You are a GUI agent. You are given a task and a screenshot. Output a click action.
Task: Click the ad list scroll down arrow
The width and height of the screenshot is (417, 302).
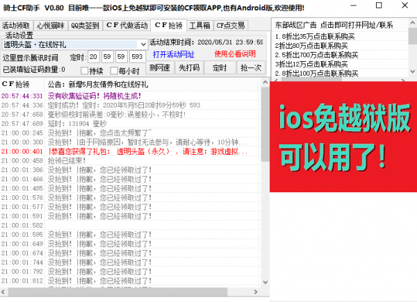412,72
